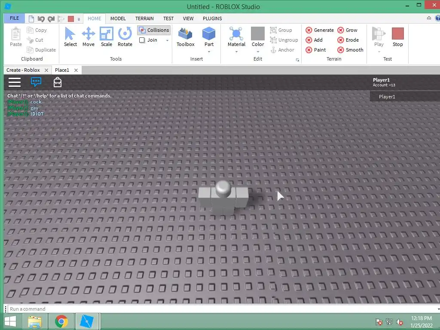
Task: Click the red stop icon in quick access bar
Action: click(71, 19)
